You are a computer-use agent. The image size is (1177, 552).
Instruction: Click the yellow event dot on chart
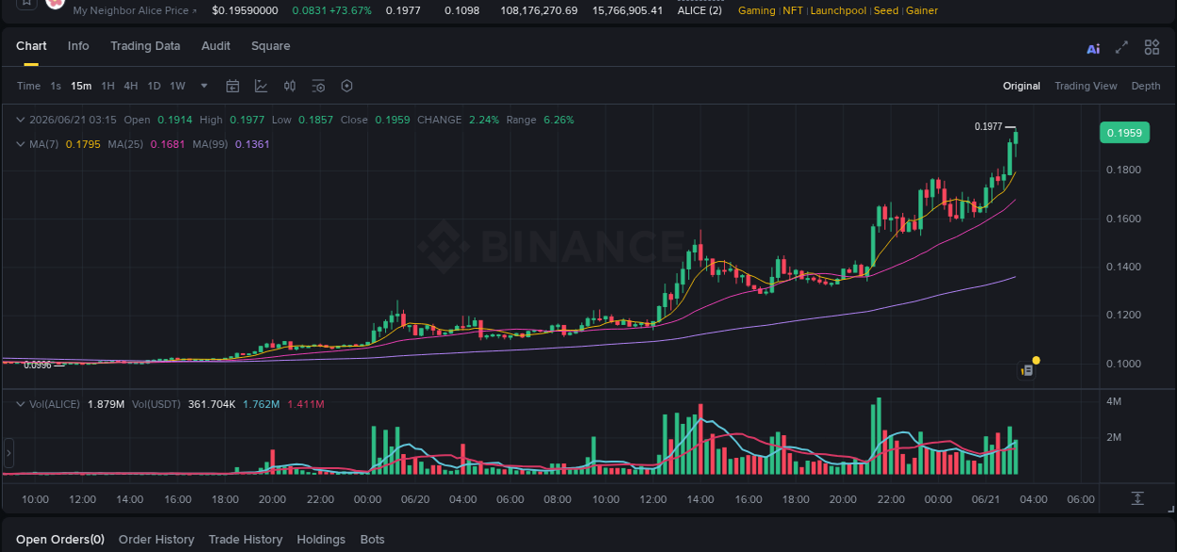click(x=1036, y=360)
